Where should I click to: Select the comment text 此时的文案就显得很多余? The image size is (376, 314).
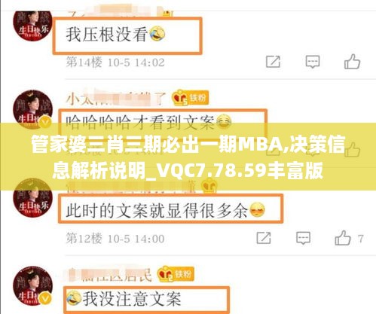pyautogui.click(x=157, y=210)
